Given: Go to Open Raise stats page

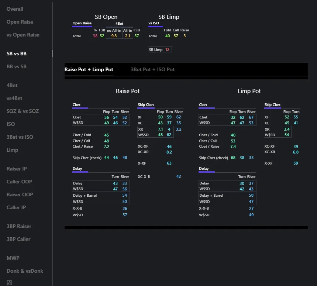Looking at the screenshot, I should pos(20,22).
